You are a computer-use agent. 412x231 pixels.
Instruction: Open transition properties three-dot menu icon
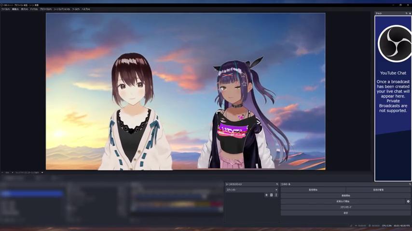[x=276, y=195]
